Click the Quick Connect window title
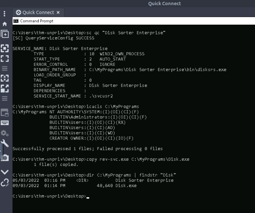Screen dimensions: 255x213 coord(164,4)
